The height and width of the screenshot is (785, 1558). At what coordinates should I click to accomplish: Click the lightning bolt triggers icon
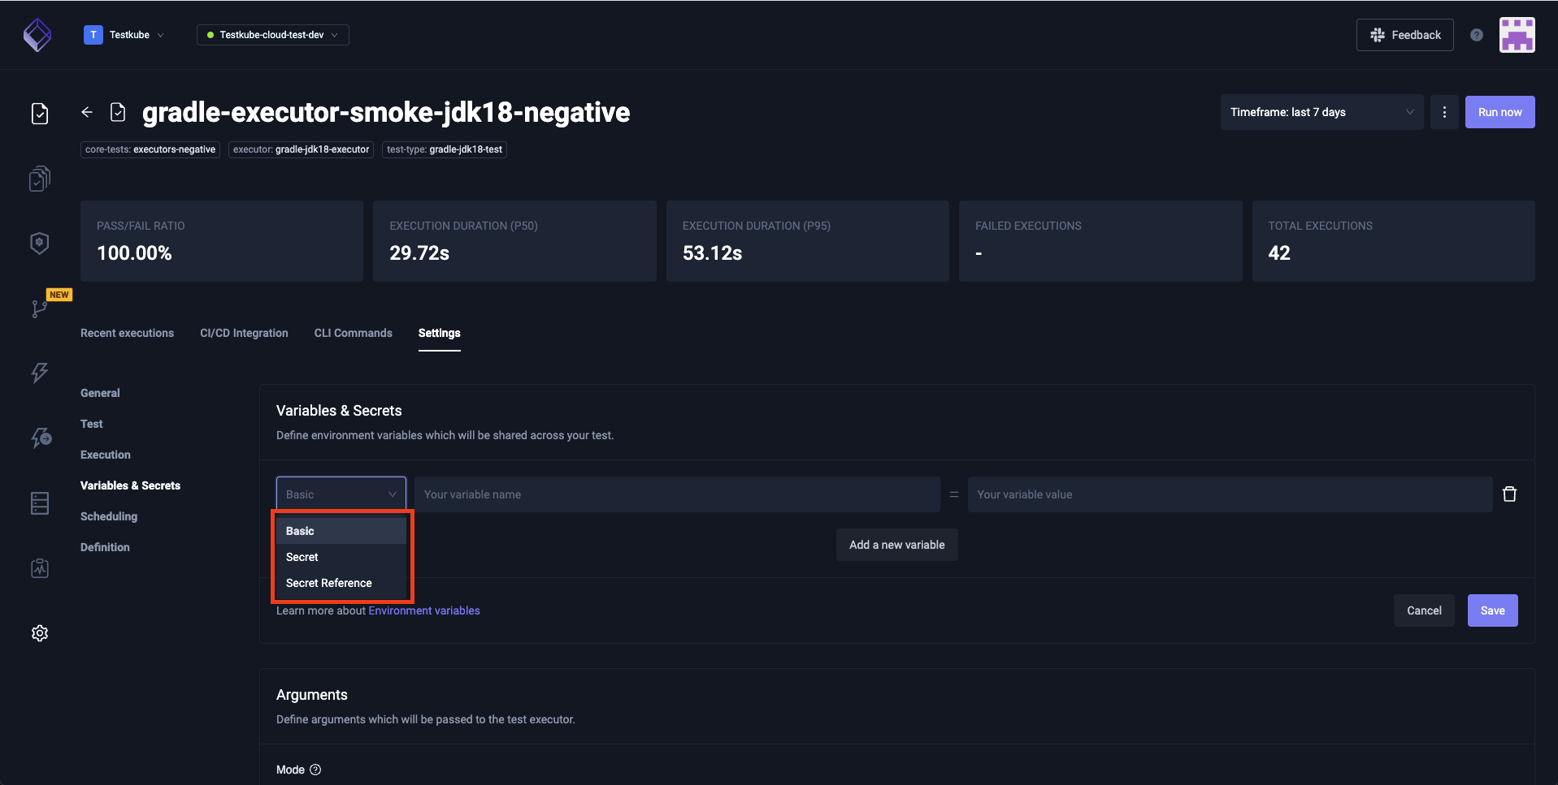(x=40, y=373)
